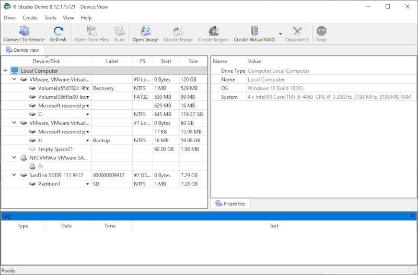Collapse the first VMware Virtual disk (120 GB)

click(14, 79)
